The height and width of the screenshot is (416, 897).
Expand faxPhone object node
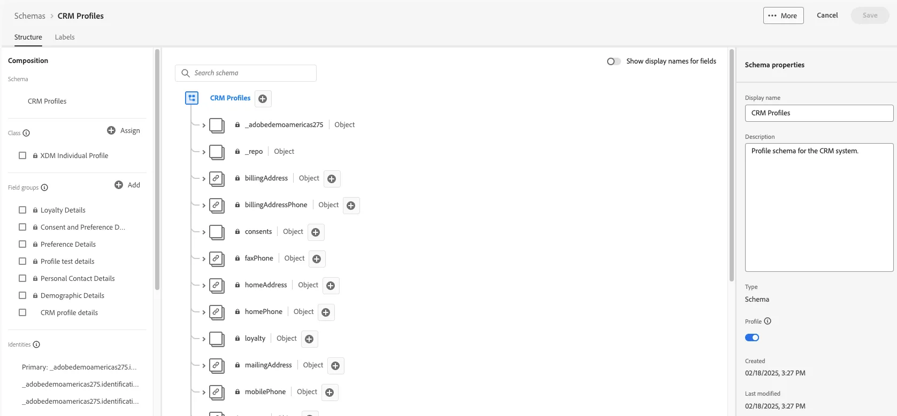[x=204, y=259]
